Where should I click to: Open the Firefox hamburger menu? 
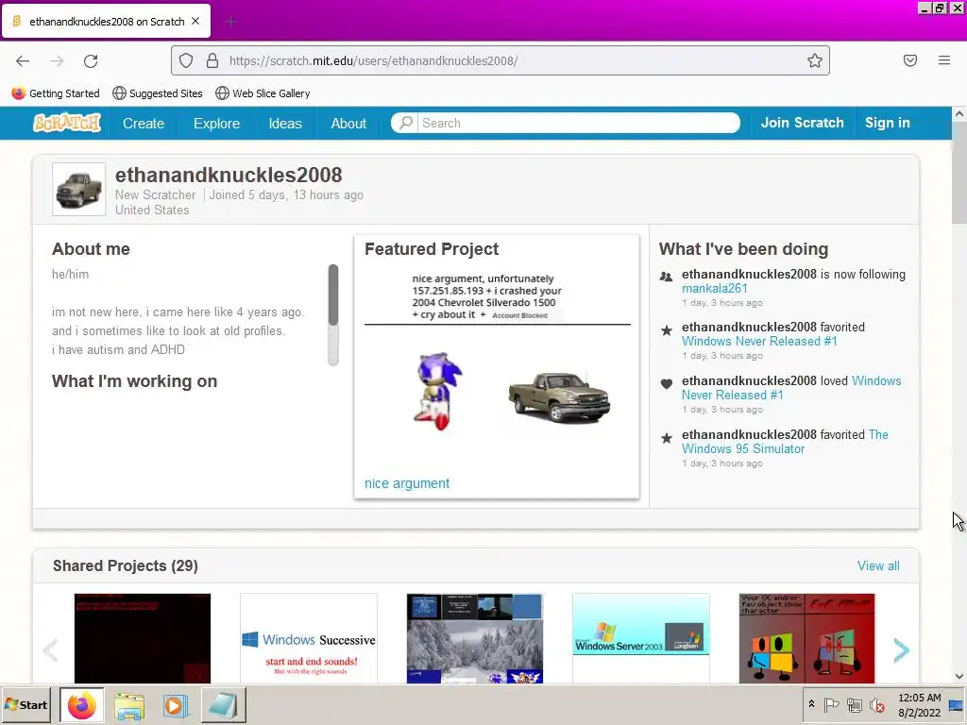tap(944, 60)
